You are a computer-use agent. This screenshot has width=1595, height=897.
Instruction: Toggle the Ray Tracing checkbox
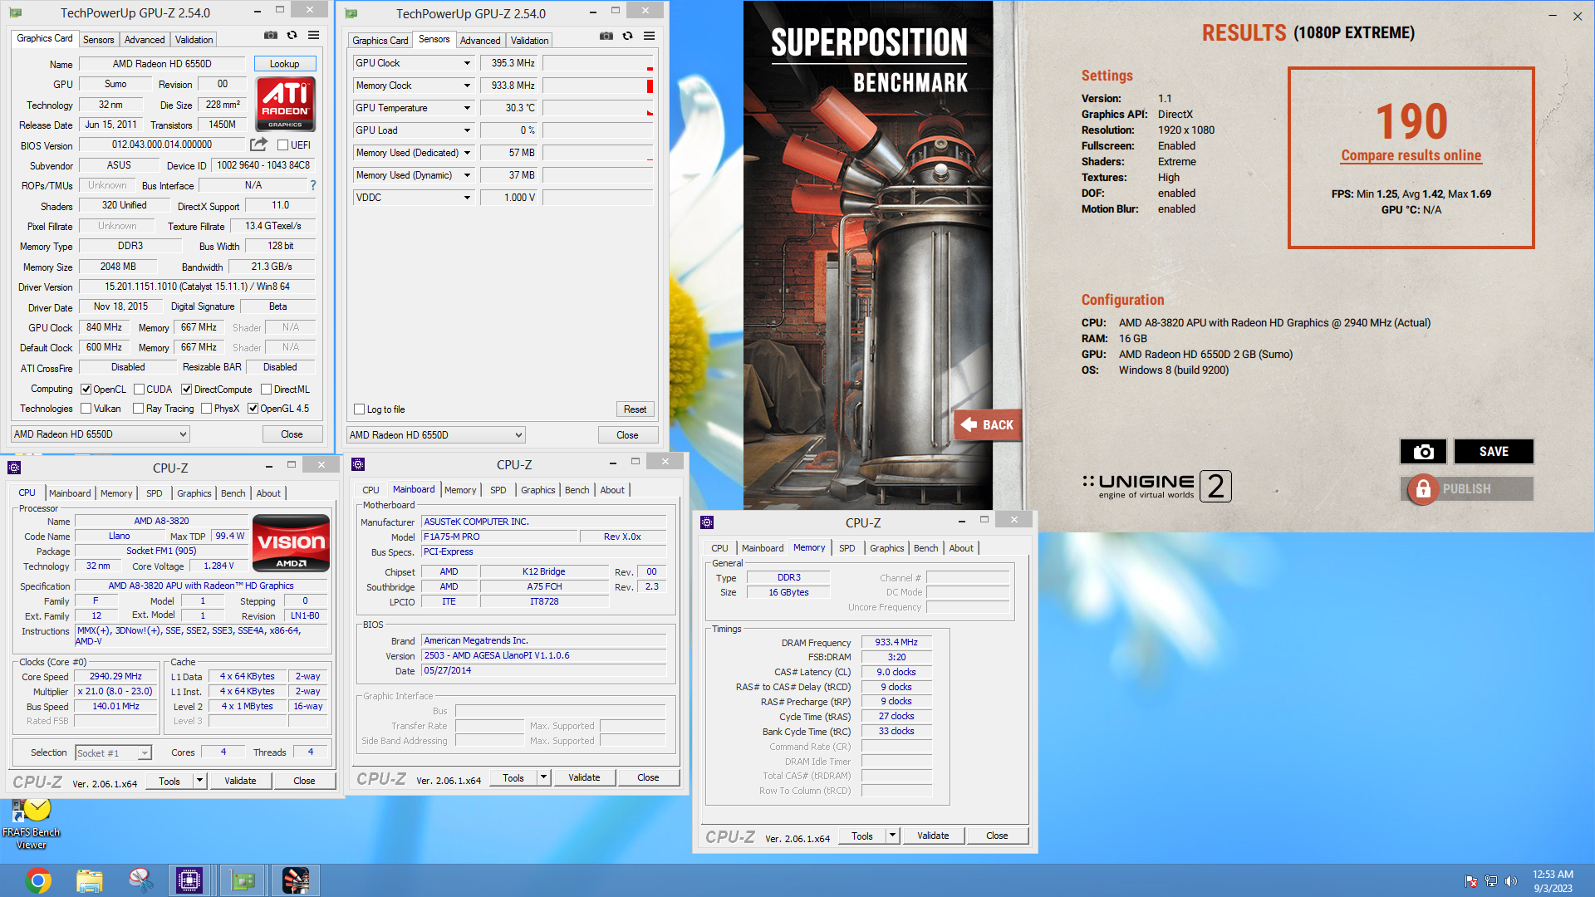coord(139,409)
